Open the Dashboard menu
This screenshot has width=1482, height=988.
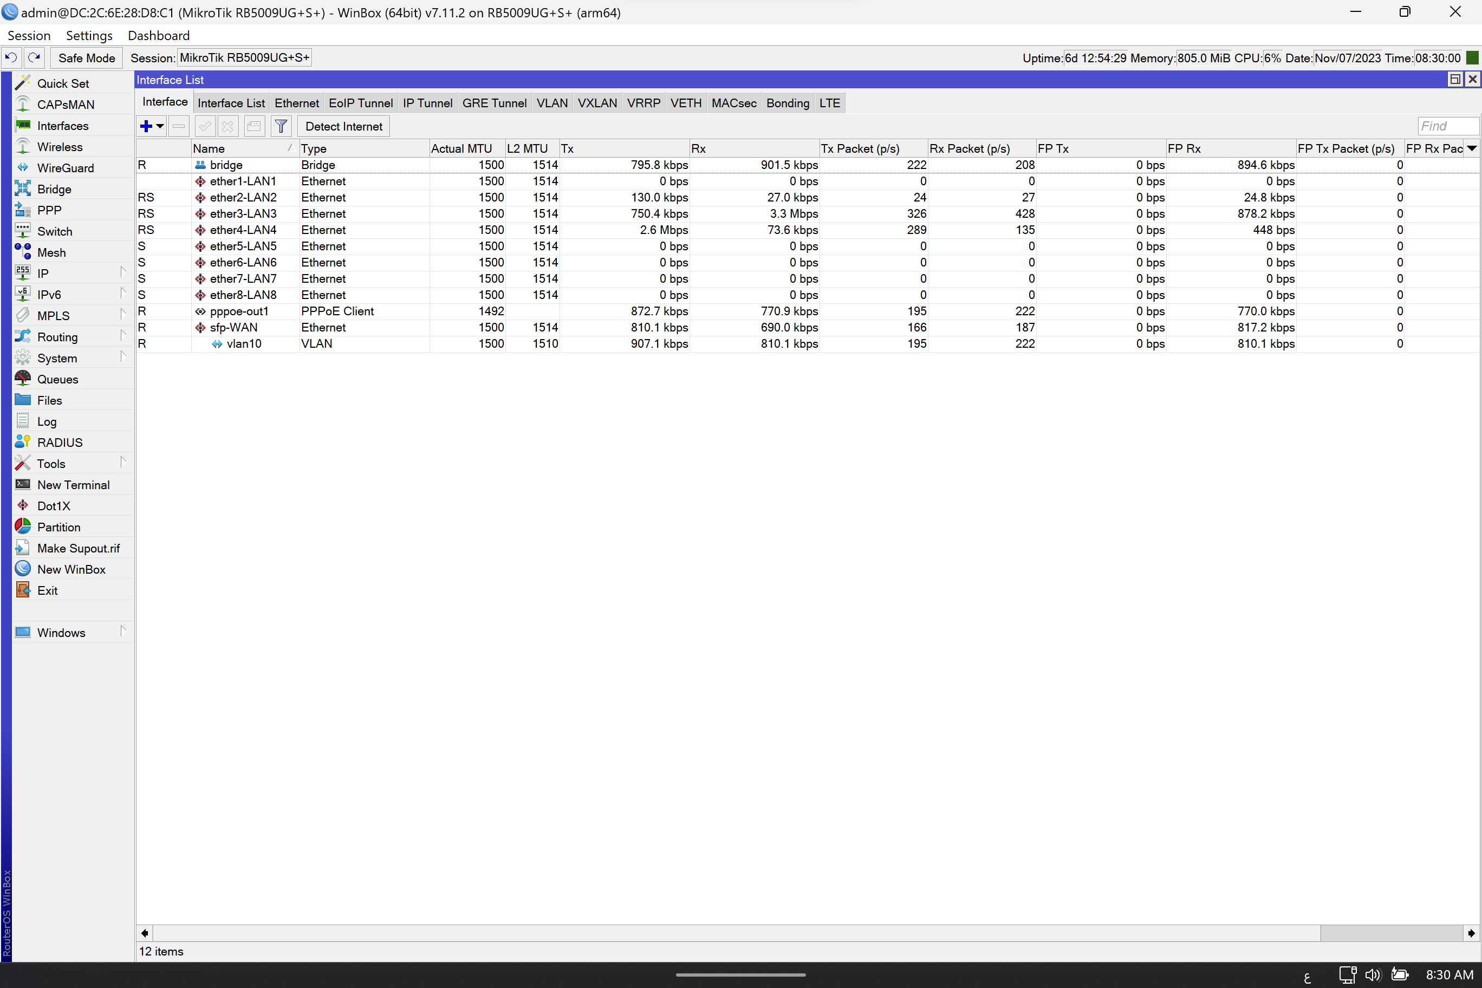[x=158, y=35]
